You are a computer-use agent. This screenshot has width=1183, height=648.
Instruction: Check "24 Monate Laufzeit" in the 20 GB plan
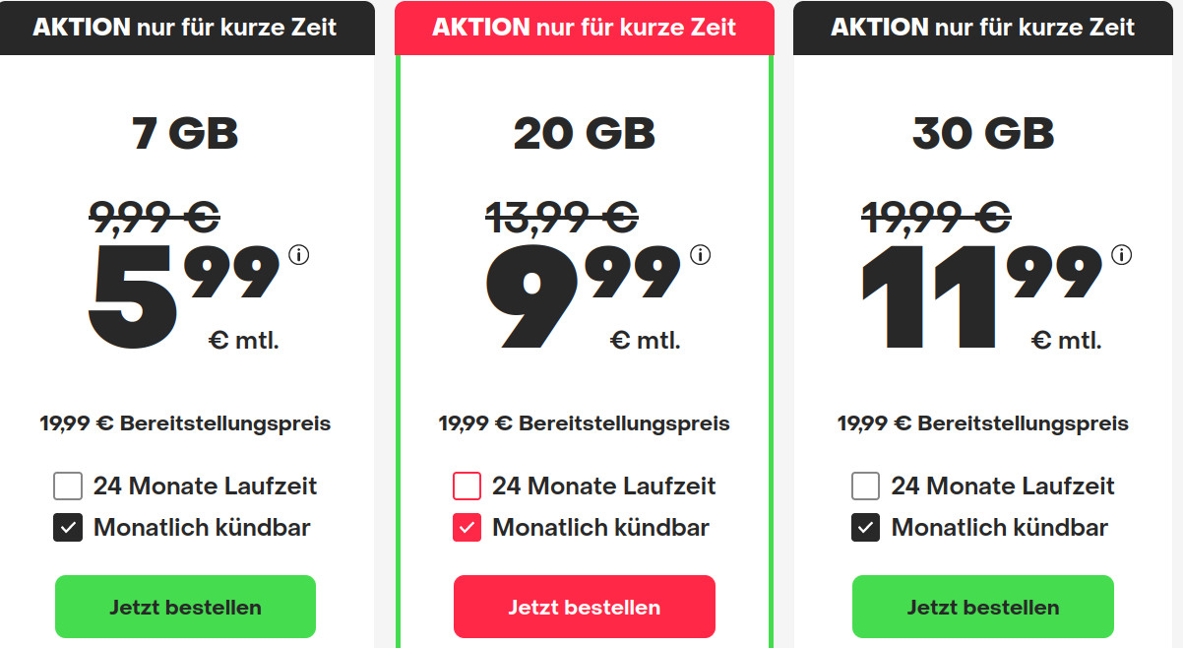[x=467, y=486]
